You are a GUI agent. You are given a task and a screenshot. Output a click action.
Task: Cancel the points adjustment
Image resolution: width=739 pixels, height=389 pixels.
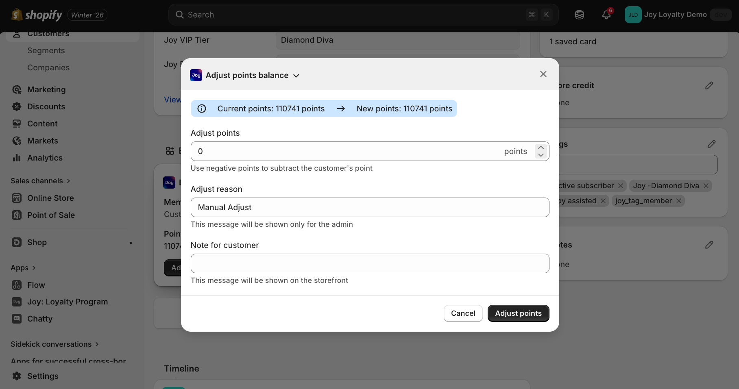463,313
